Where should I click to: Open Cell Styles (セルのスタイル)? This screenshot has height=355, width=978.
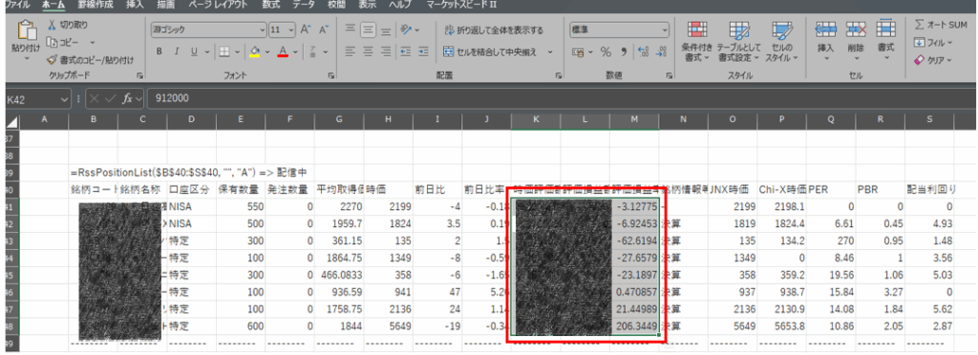click(781, 41)
